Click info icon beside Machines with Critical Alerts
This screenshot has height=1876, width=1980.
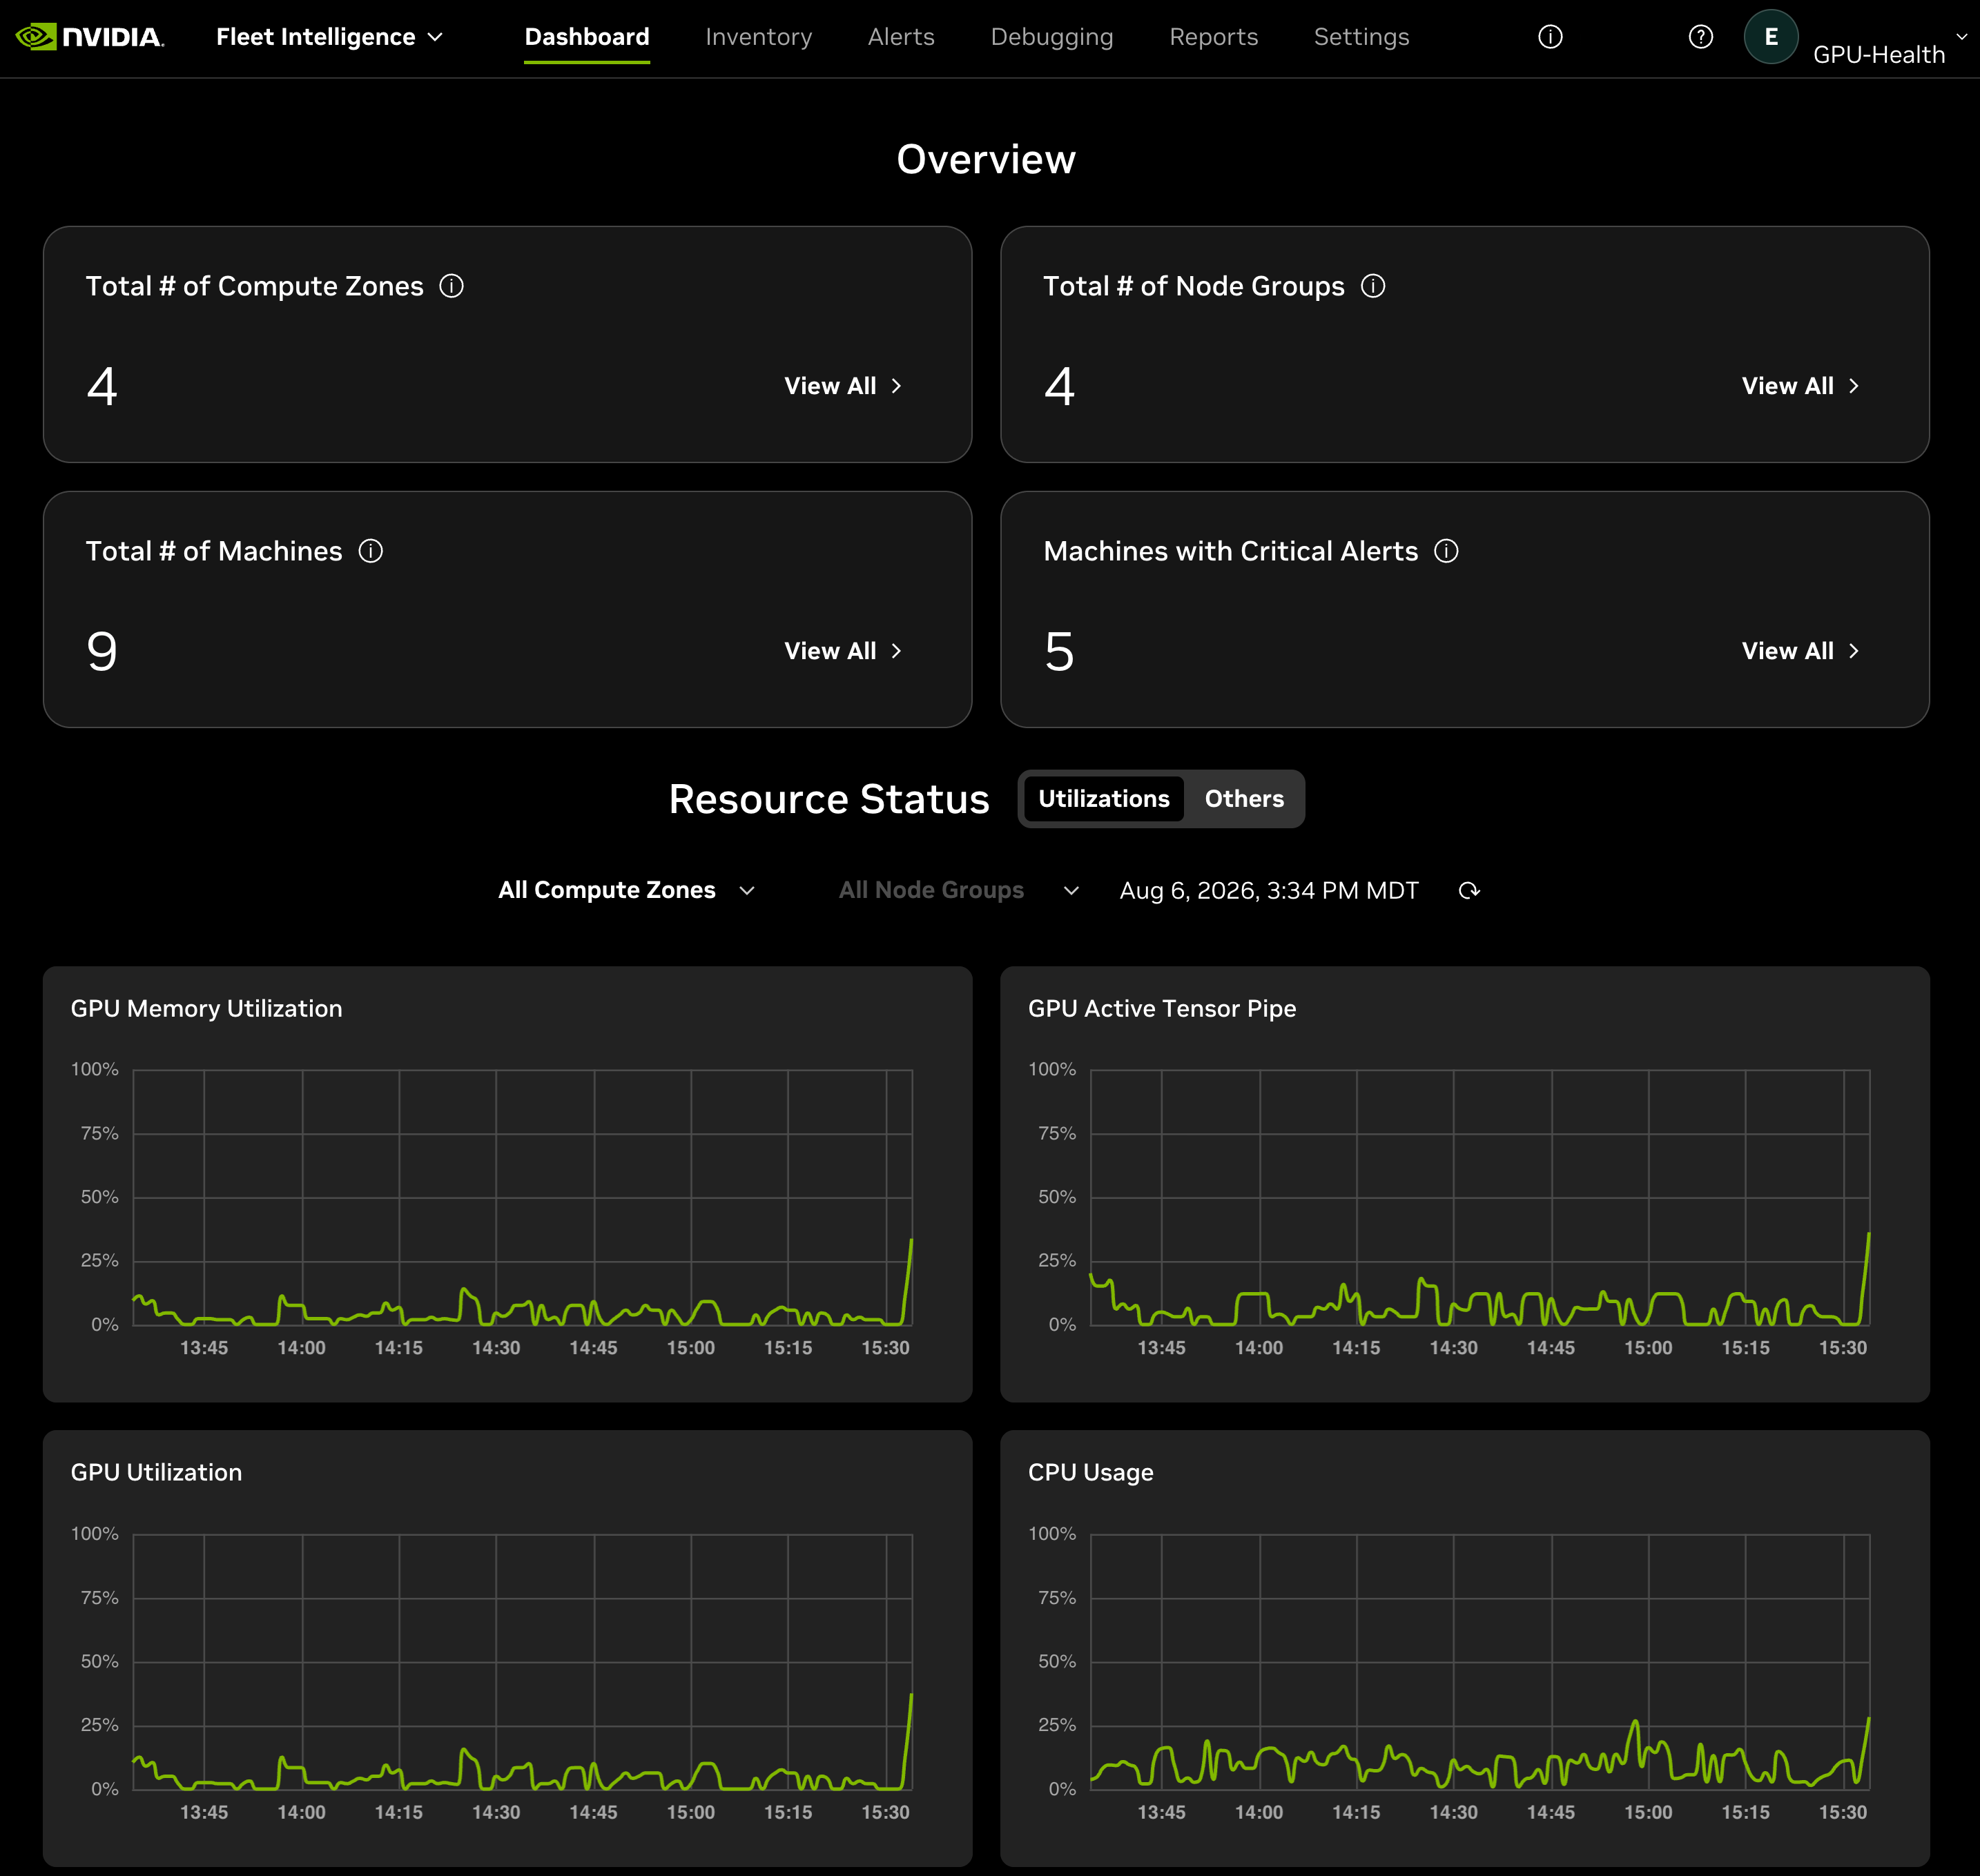pos(1446,551)
